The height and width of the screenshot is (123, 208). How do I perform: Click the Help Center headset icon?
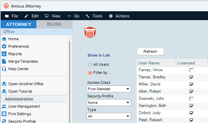(x=4, y=69)
